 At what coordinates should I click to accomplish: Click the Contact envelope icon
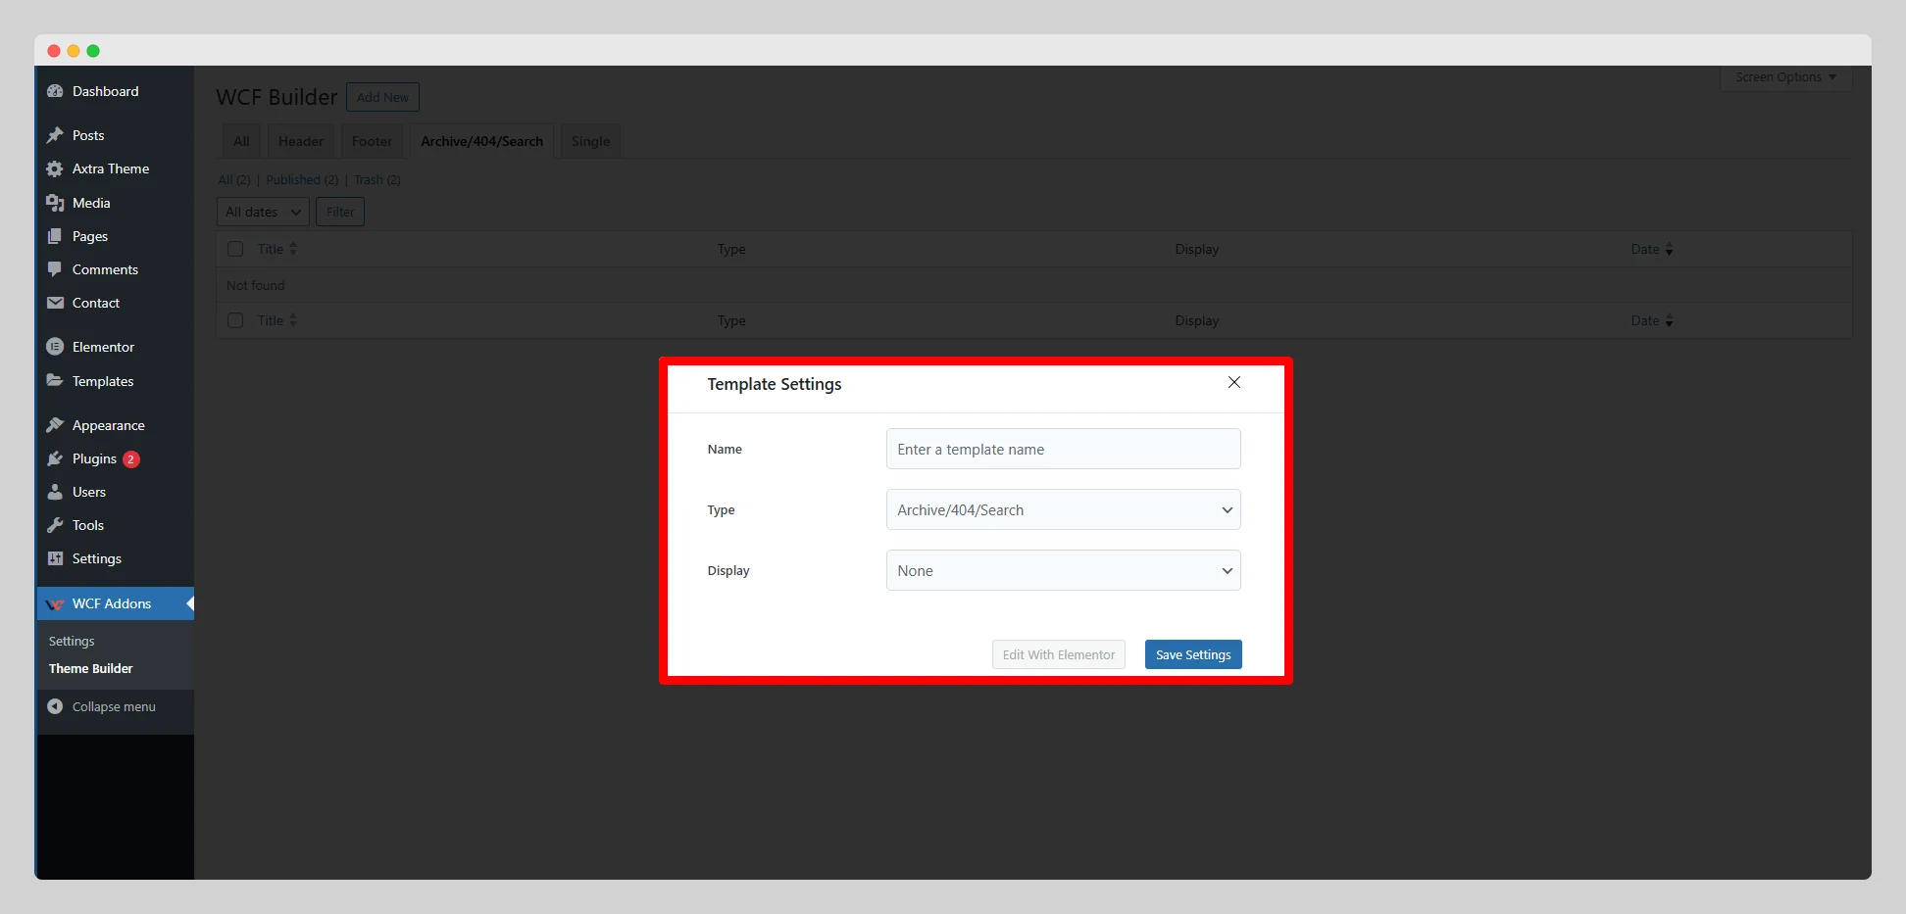coord(55,303)
